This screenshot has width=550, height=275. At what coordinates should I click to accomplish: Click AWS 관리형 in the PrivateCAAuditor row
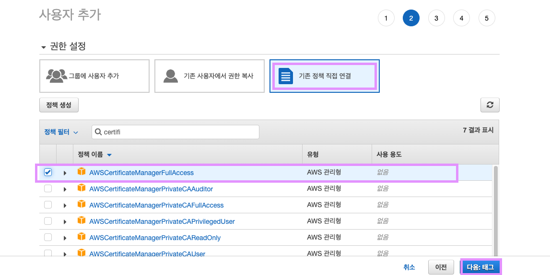click(324, 188)
